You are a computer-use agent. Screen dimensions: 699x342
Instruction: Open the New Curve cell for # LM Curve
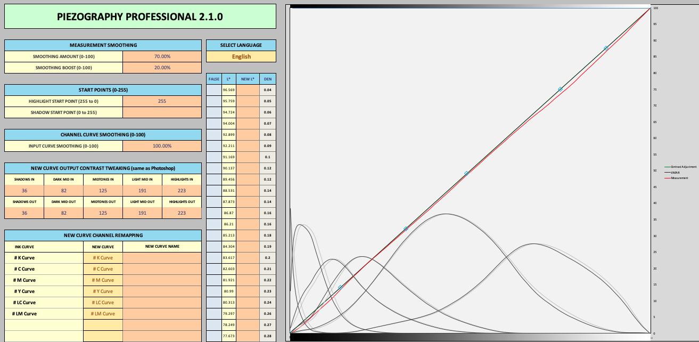coord(103,314)
